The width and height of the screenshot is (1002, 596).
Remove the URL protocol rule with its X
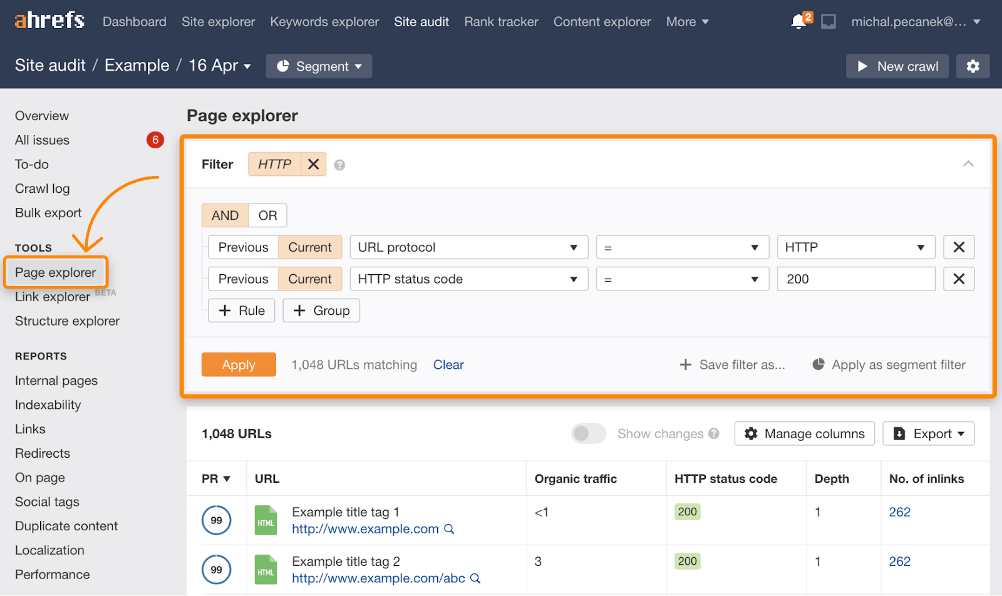click(958, 247)
